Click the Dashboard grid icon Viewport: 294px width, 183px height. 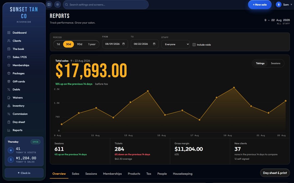point(9,33)
